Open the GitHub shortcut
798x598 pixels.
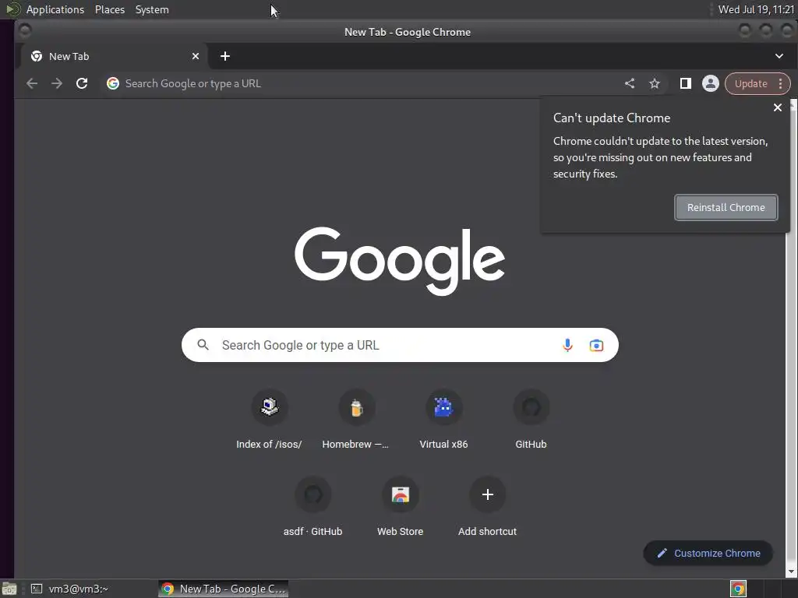pos(531,420)
